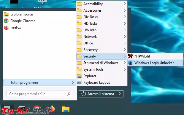184x115 pixels.
Task: Focus the Cerca programmi e file search box
Action: pos(39,94)
